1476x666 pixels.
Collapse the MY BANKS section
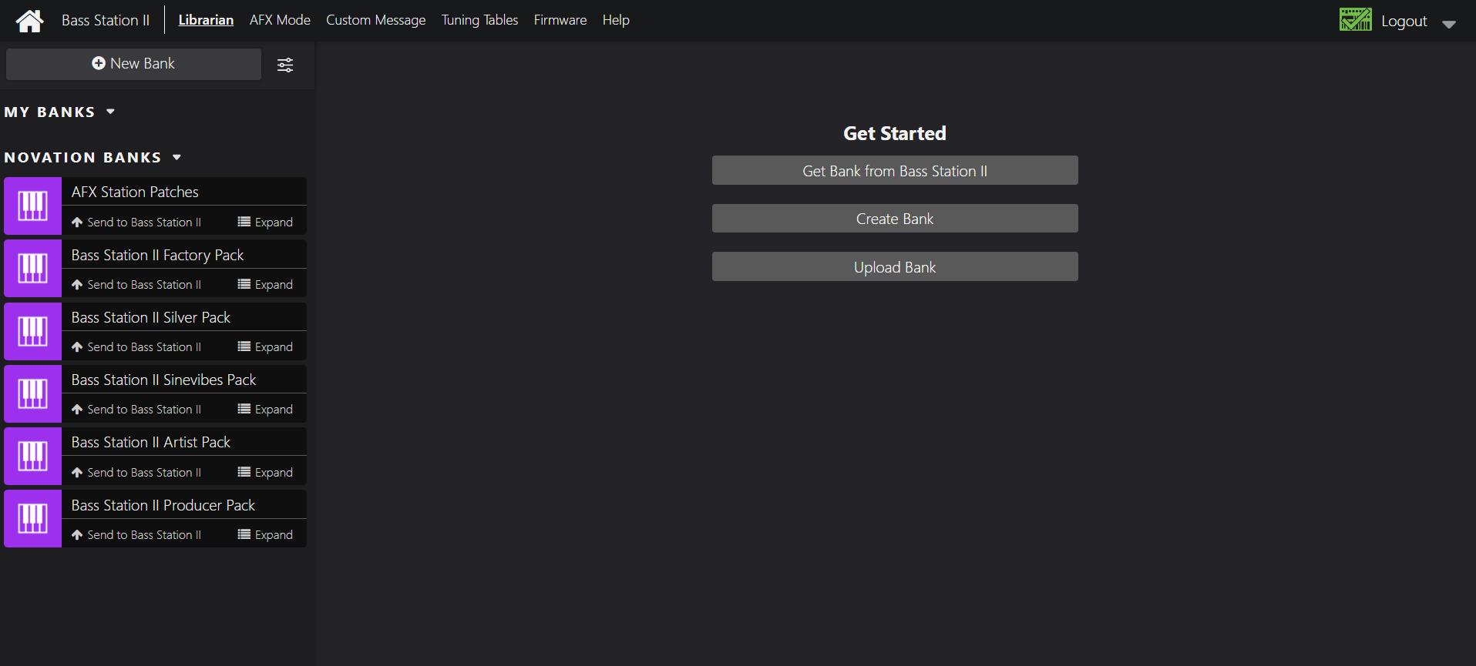point(111,112)
